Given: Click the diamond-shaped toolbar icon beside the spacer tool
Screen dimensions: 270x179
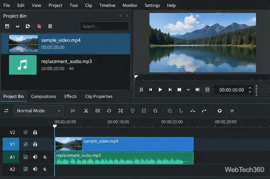Looking at the screenshot, I should [109, 111].
